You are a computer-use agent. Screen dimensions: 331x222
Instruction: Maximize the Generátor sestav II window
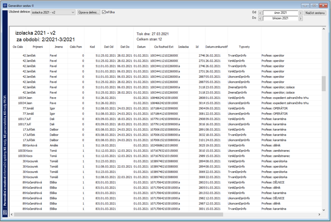coord(314,5)
